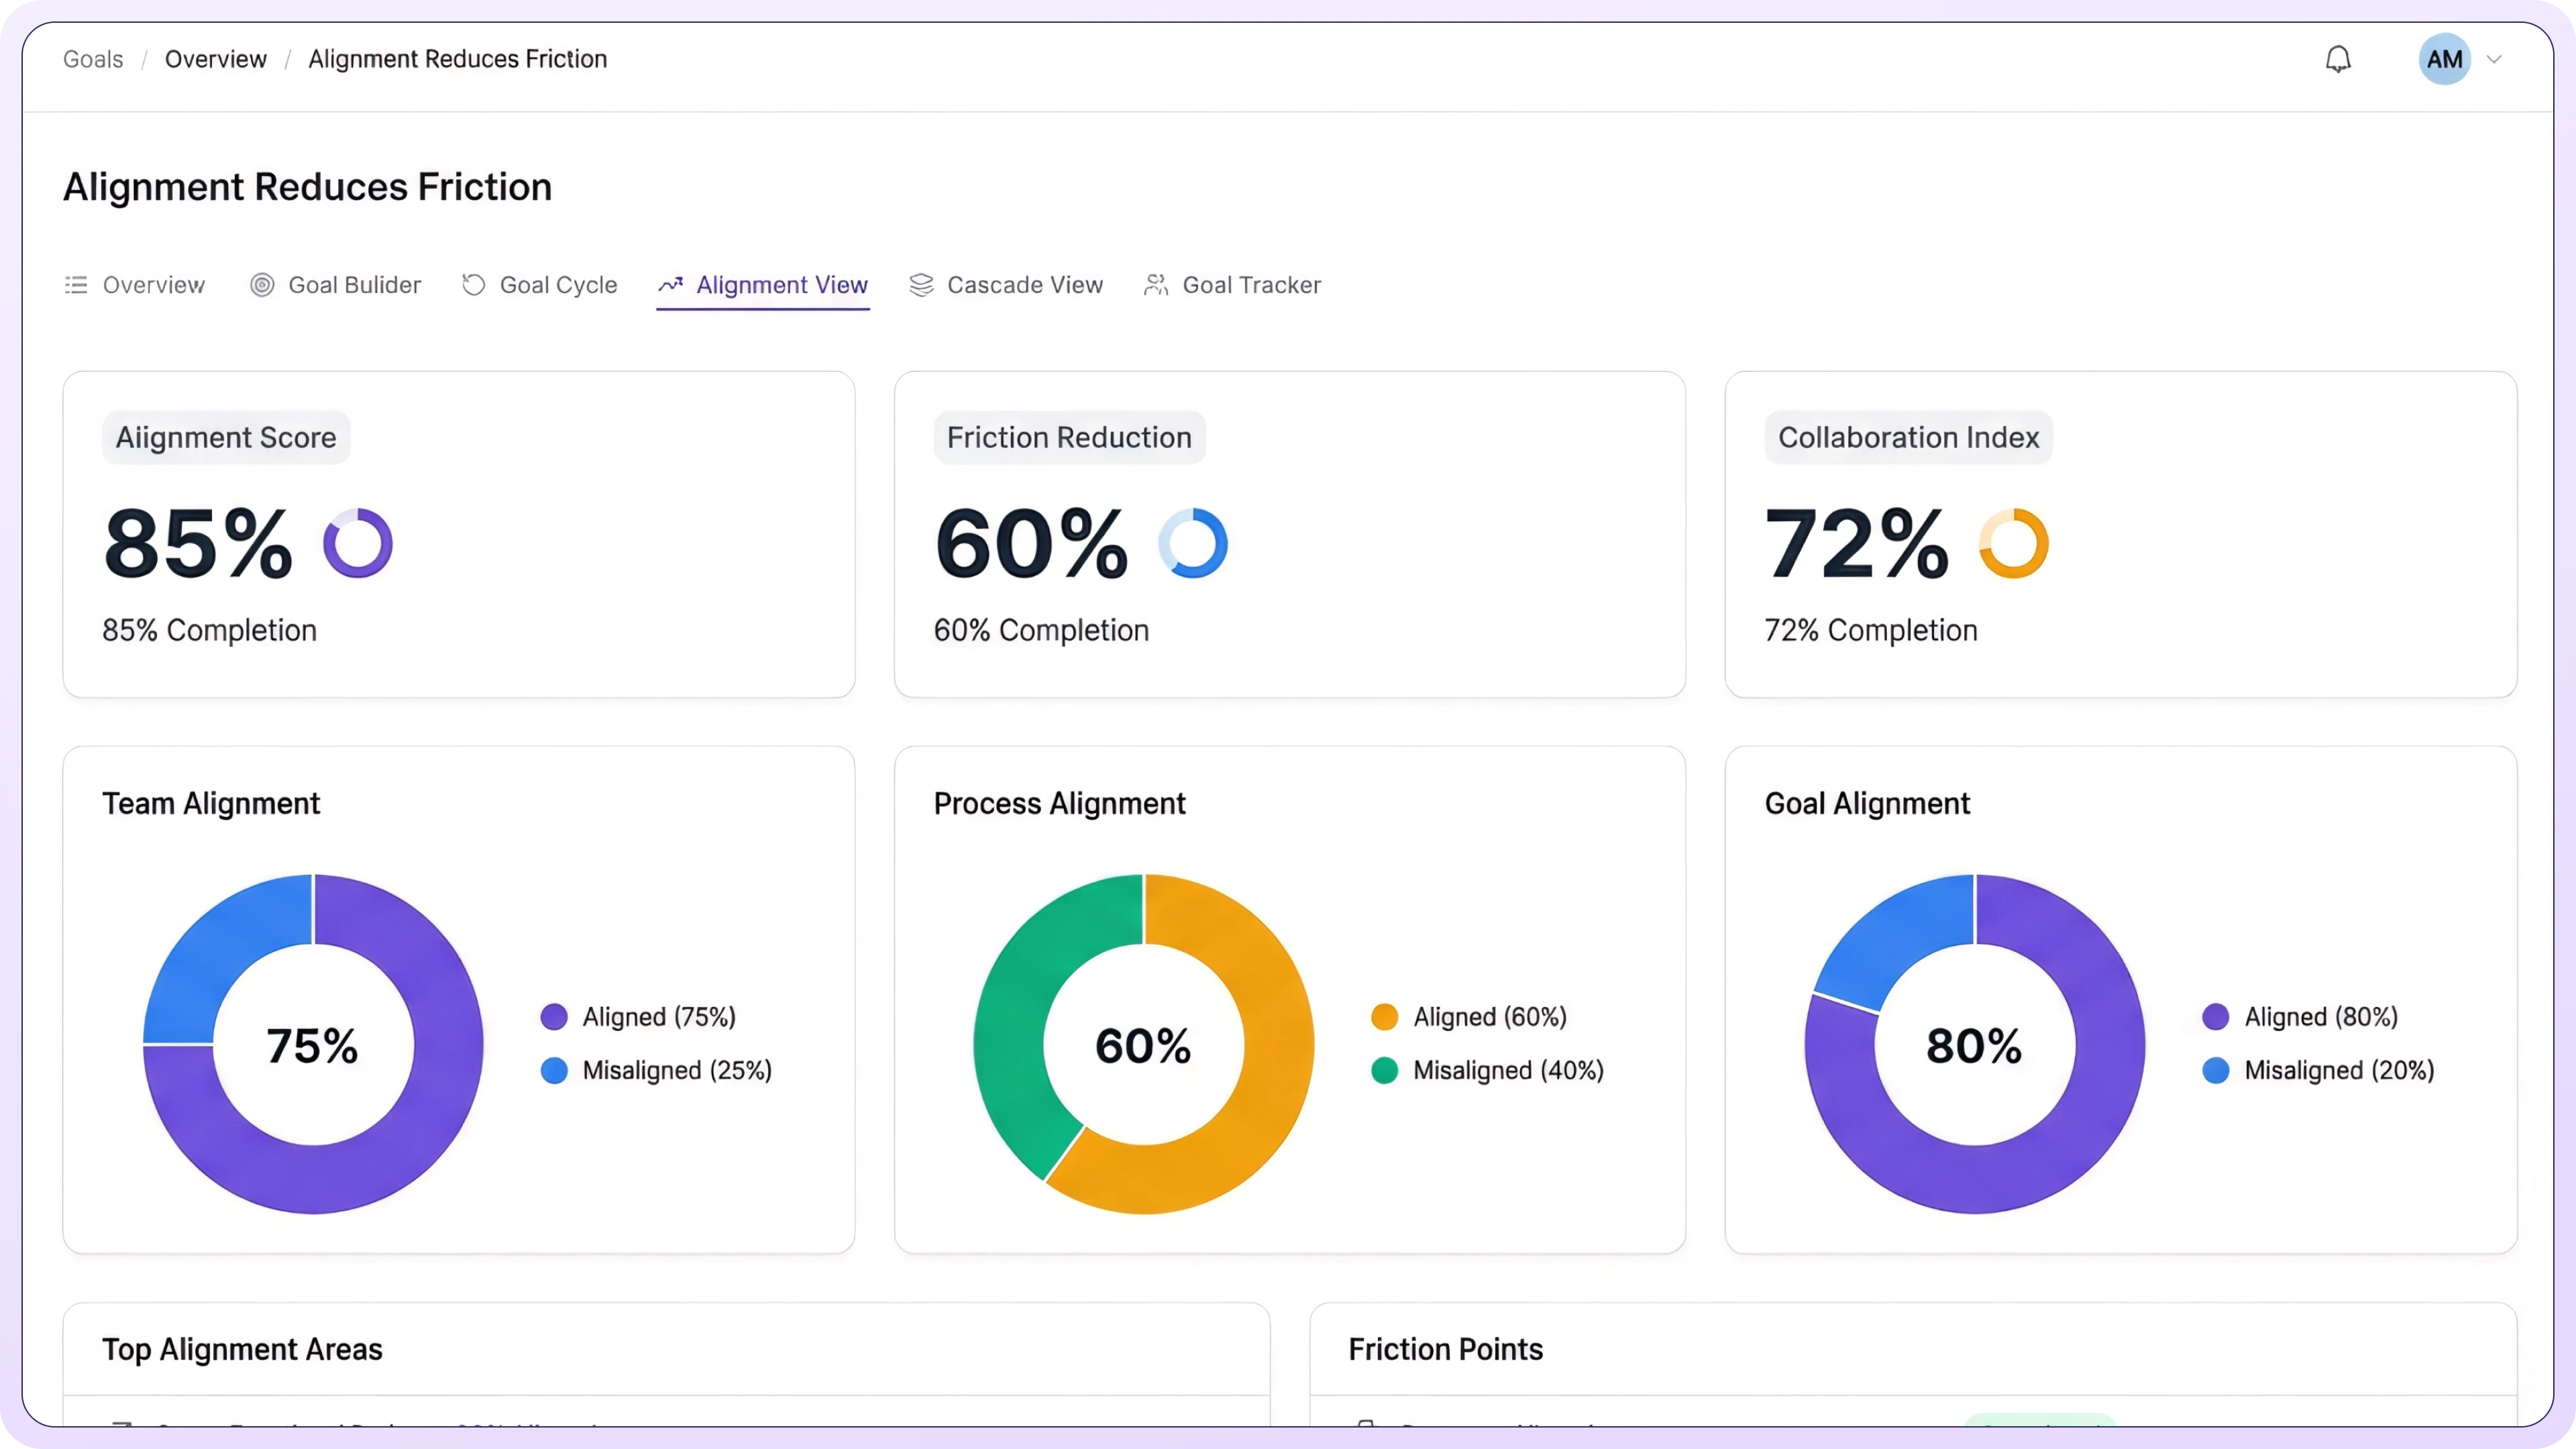2576x1449 pixels.
Task: Click the notification bell icon
Action: click(x=2337, y=60)
